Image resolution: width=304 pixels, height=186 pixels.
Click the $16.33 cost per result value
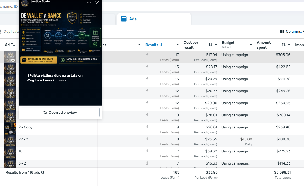click(211, 163)
